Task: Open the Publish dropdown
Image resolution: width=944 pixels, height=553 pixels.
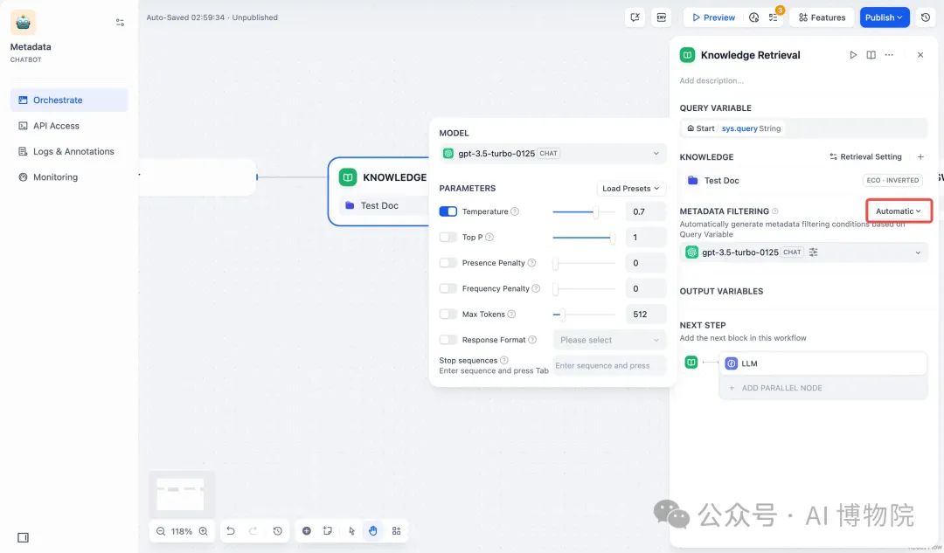Action: tap(884, 17)
